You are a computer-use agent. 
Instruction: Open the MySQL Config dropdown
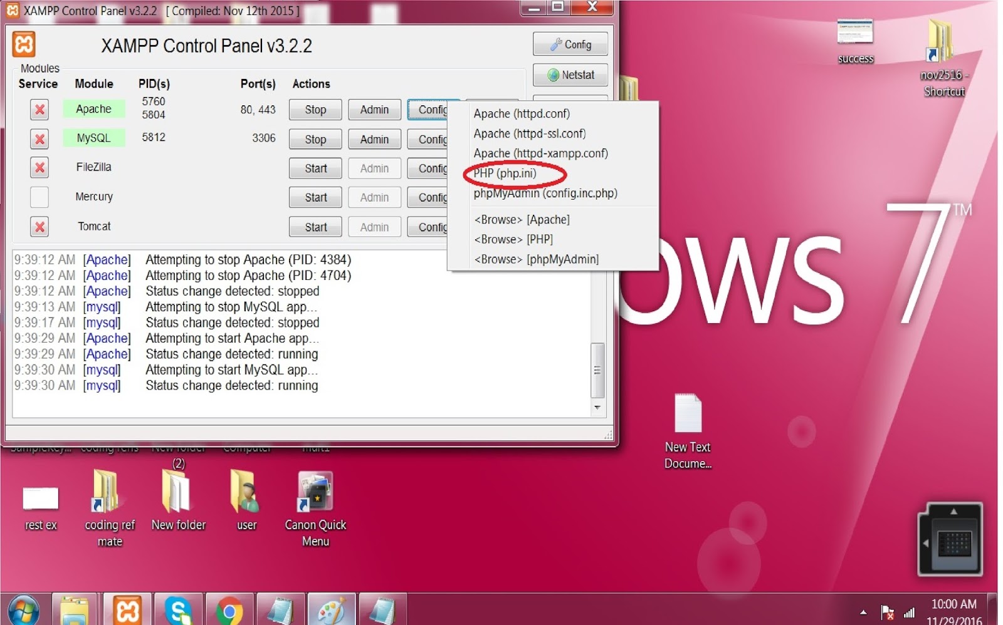428,139
